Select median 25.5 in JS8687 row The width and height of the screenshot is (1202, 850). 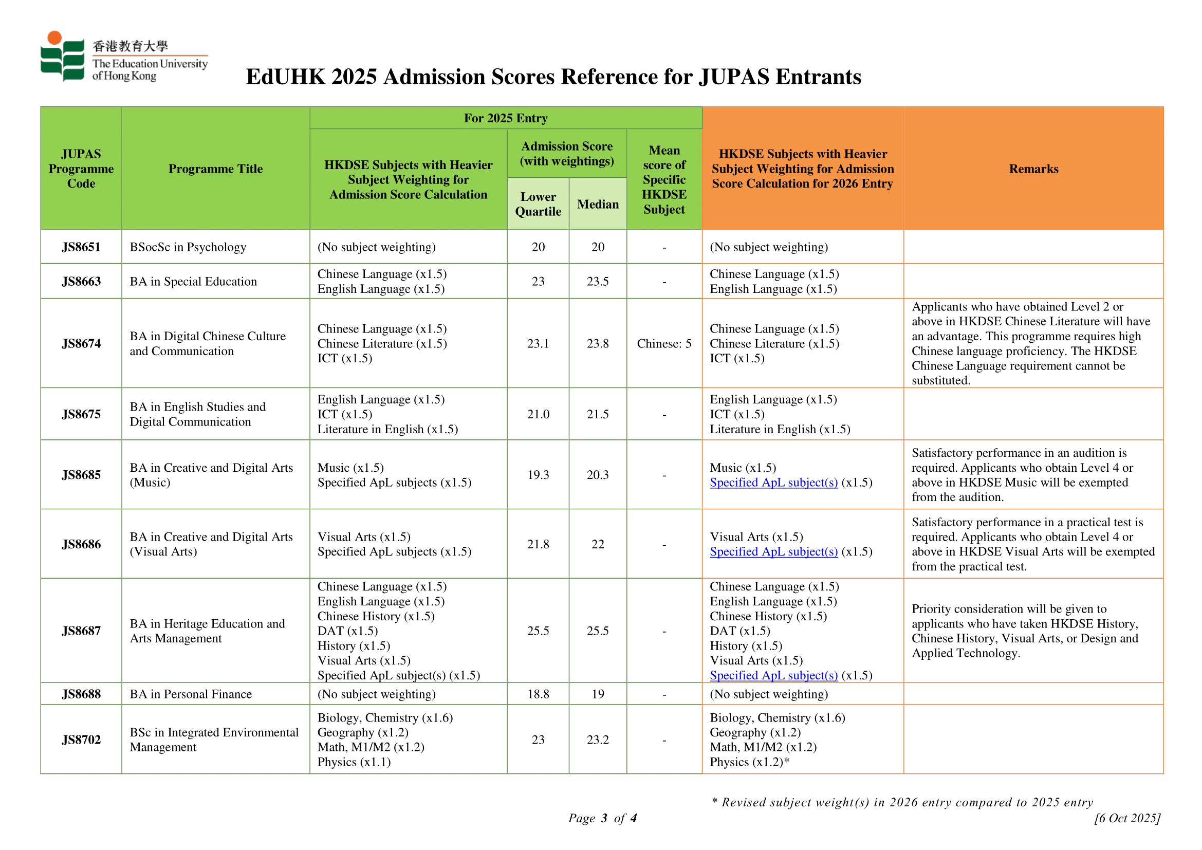[x=598, y=631]
